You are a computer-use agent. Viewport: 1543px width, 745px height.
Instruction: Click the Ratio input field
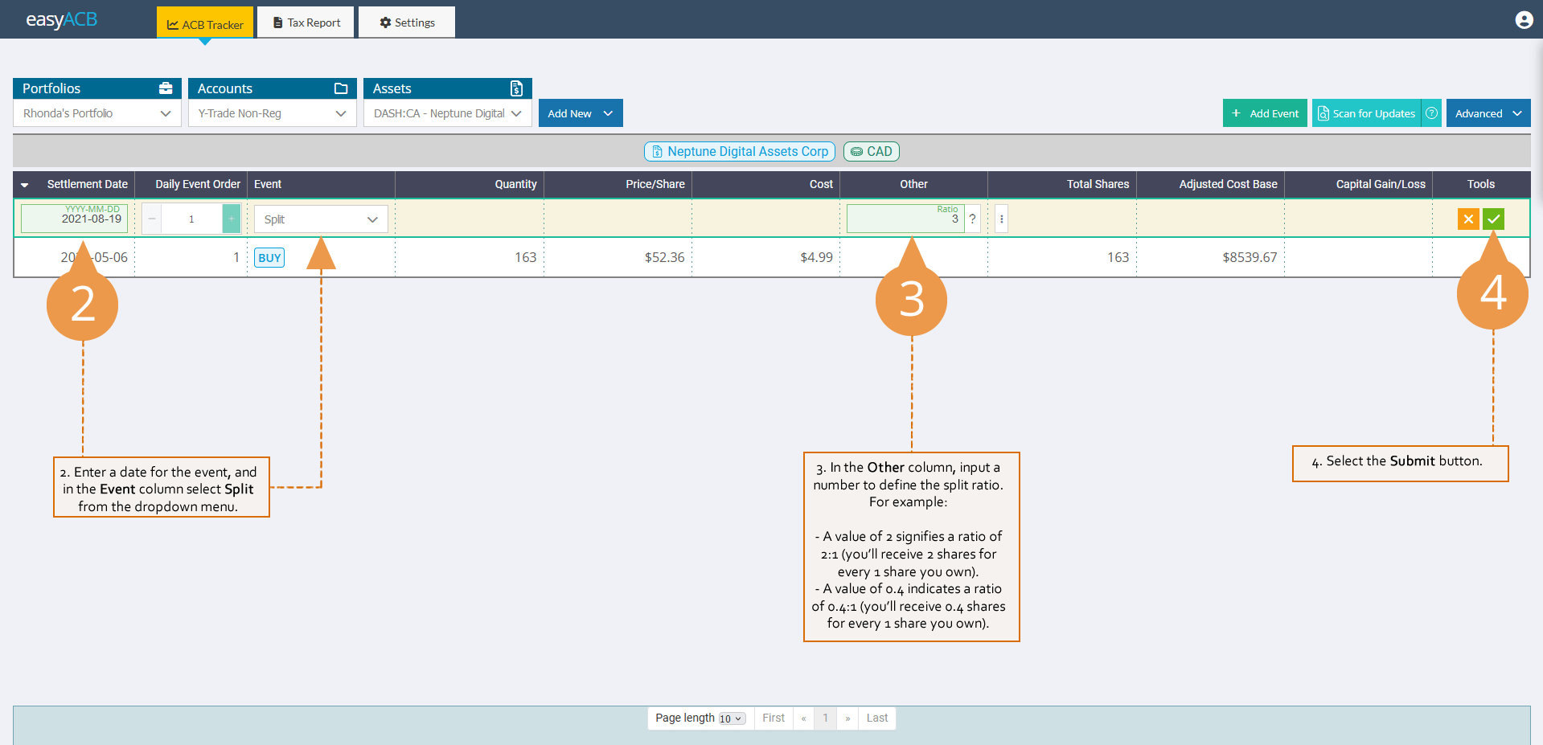tap(905, 219)
